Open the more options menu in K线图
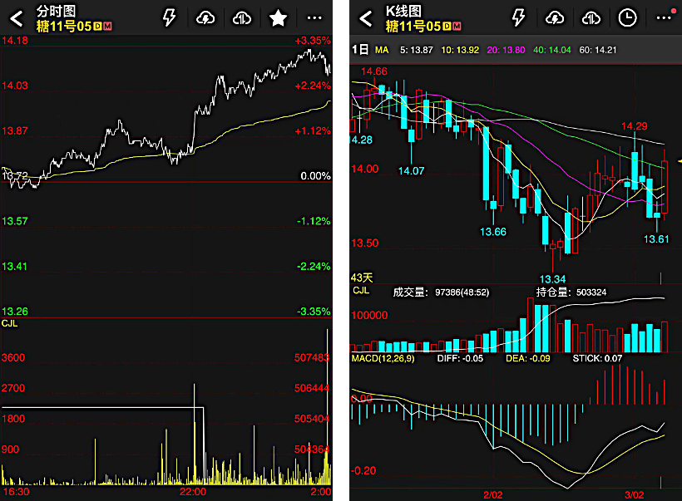 click(x=664, y=17)
